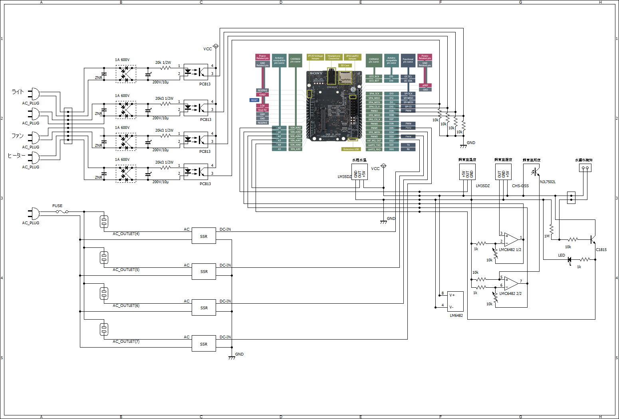Select the SSR block for AC_OUTLET(7)
This screenshot has height=419, width=619.
pyautogui.click(x=204, y=344)
